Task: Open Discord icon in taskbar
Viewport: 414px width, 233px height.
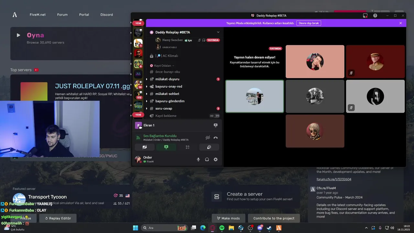Action: pos(260,228)
